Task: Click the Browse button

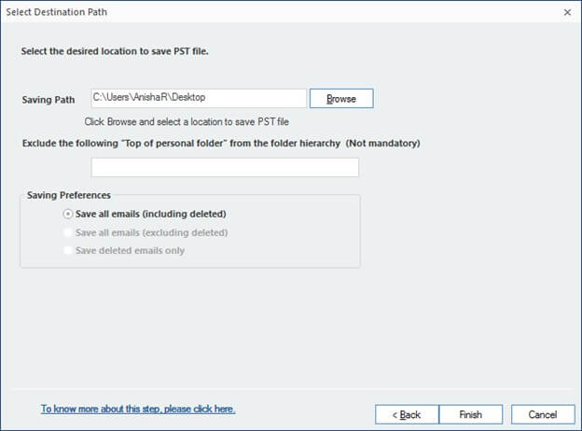Action: click(x=341, y=98)
